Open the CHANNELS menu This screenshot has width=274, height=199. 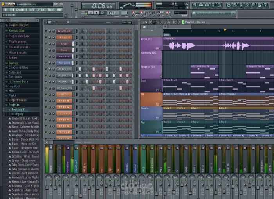pos(22,10)
